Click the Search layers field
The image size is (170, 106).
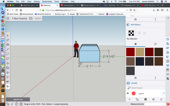pos(145,88)
